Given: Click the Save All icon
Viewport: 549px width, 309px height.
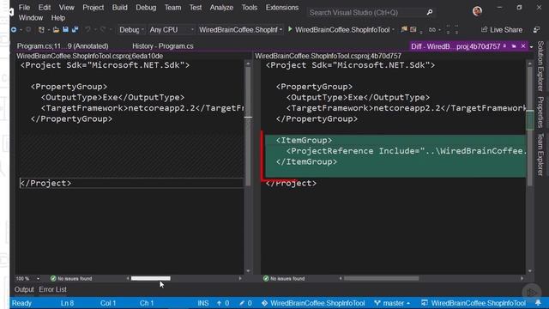Looking at the screenshot, I should [75, 30].
